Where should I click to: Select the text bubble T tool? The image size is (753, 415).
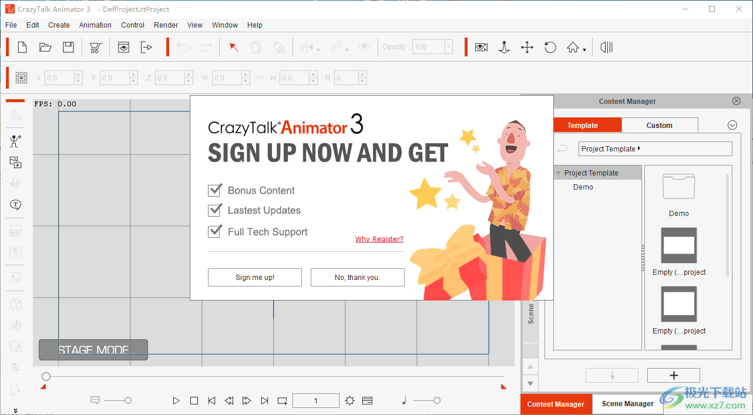click(x=15, y=205)
